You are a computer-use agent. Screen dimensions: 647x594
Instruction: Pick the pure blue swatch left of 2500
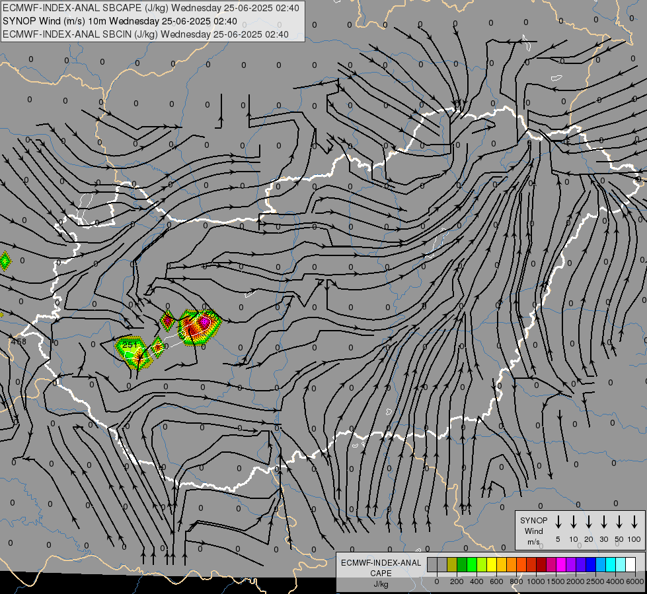click(590, 564)
